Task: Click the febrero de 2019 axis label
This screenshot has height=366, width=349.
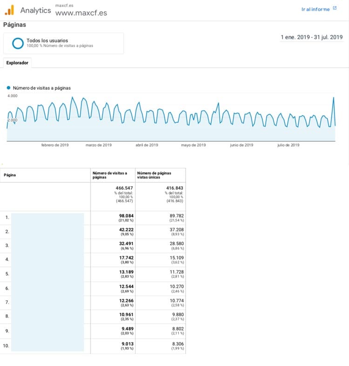Action: (55, 145)
